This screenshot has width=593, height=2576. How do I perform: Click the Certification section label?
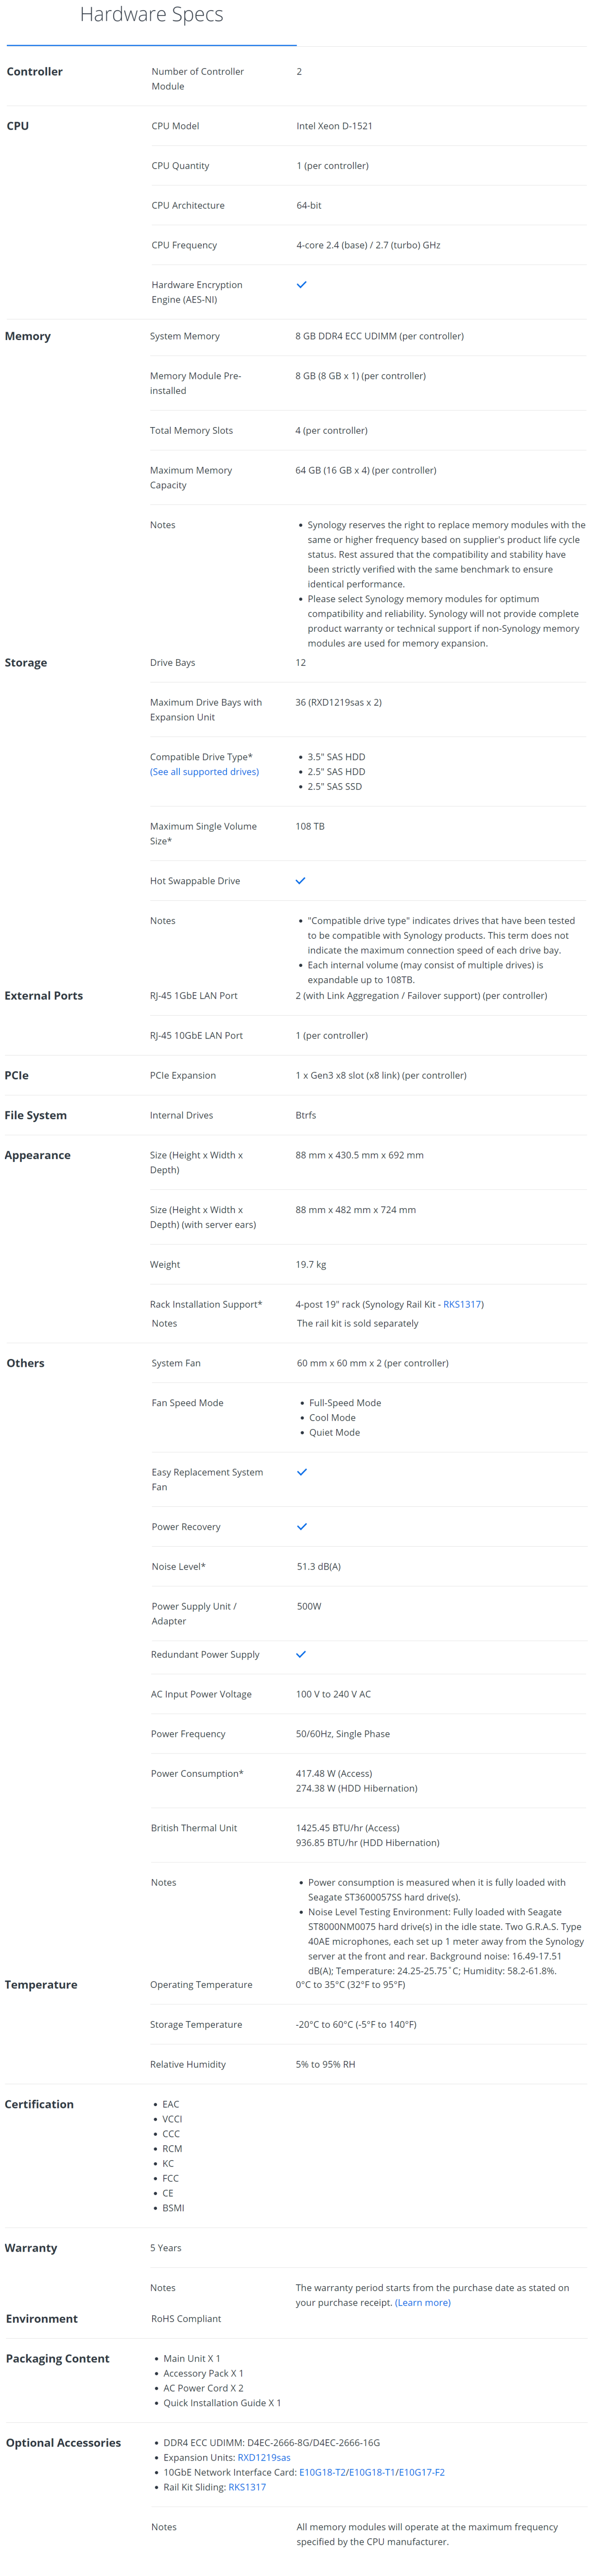39,2104
